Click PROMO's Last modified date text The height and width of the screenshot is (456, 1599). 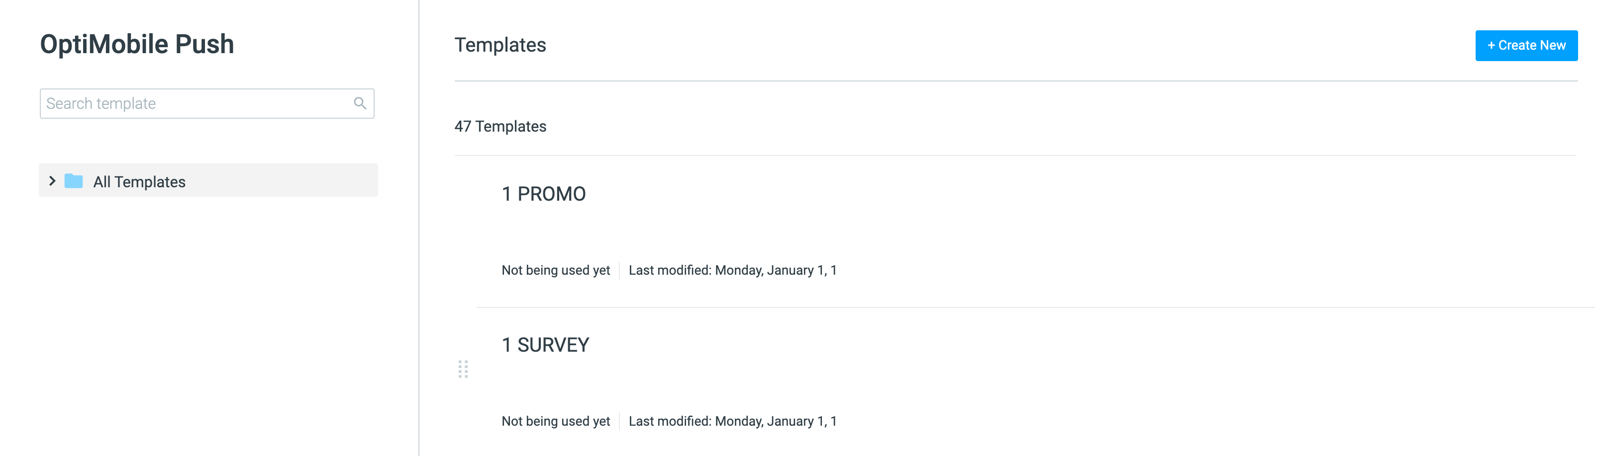(x=732, y=270)
